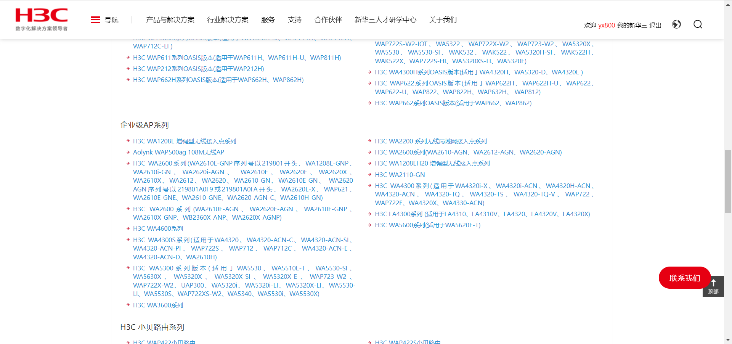732x344 pixels.
Task: Open H3C WA5600系列 link
Action: point(428,225)
